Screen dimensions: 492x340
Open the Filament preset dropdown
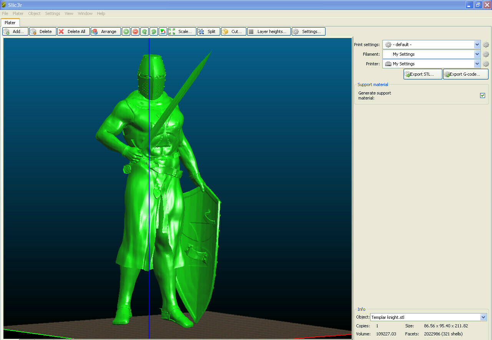477,54
